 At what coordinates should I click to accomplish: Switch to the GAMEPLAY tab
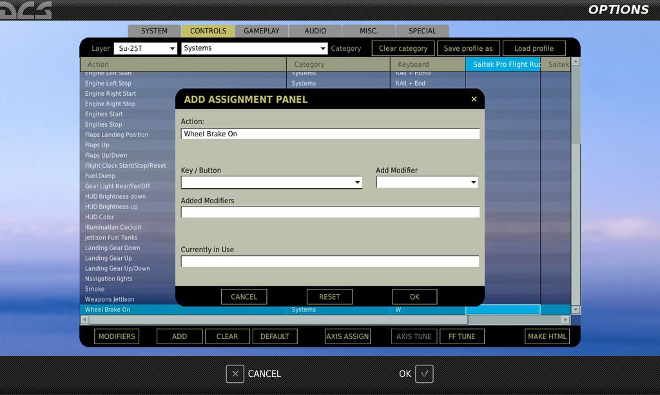pyautogui.click(x=261, y=31)
